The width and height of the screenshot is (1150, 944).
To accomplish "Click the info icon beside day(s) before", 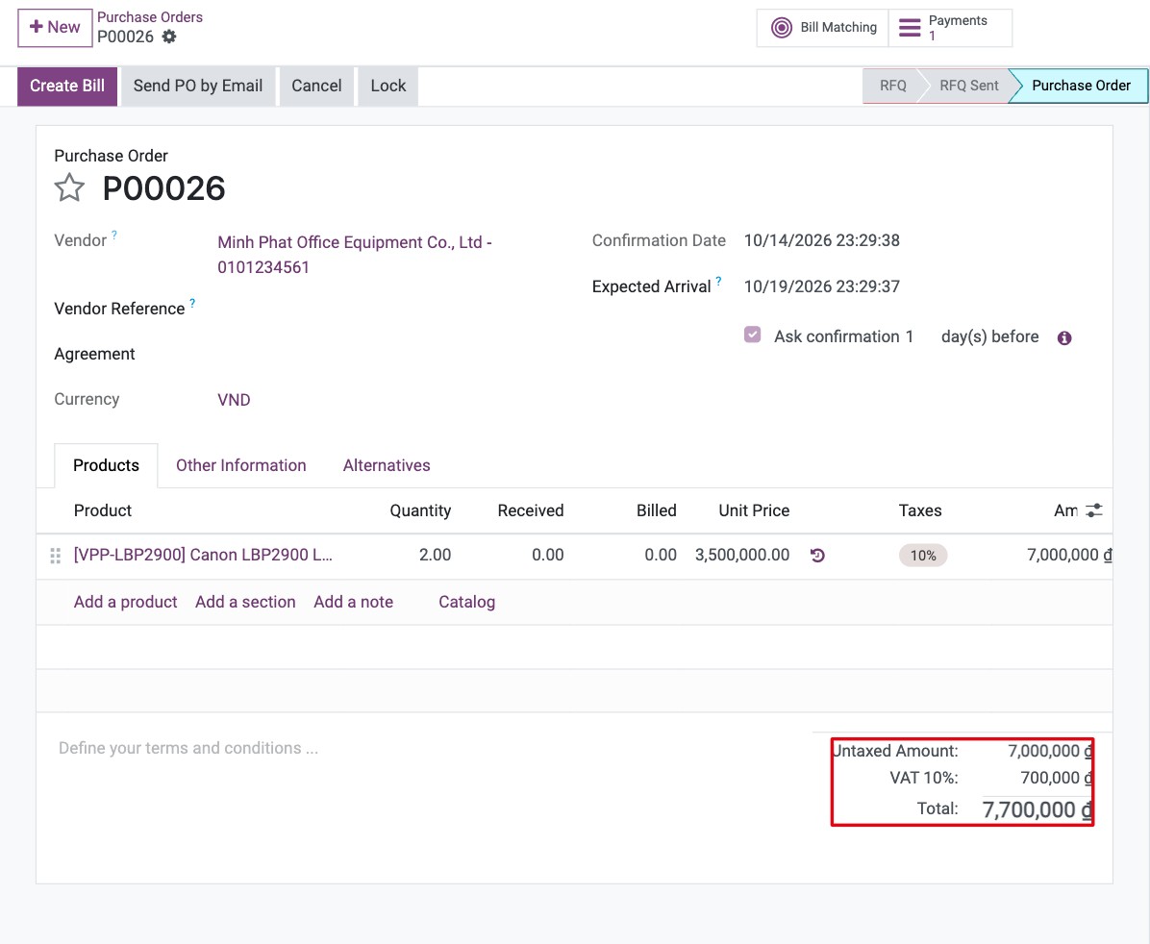I will (x=1064, y=338).
